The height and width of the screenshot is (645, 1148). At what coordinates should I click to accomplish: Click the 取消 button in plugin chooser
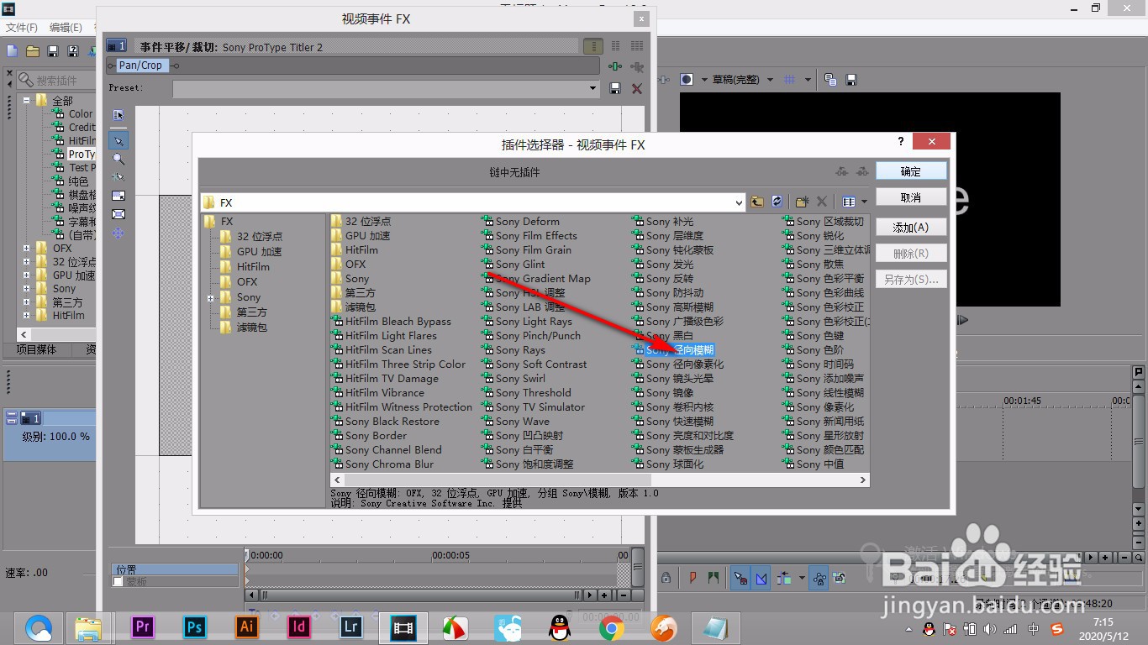(x=911, y=197)
